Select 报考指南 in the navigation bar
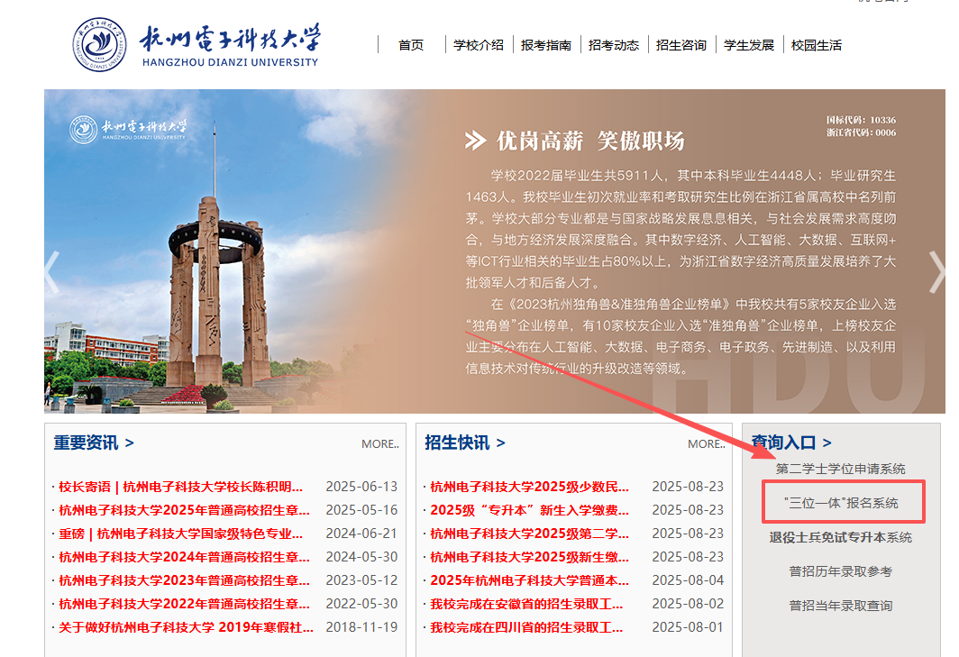Image resolution: width=959 pixels, height=657 pixels. (546, 45)
